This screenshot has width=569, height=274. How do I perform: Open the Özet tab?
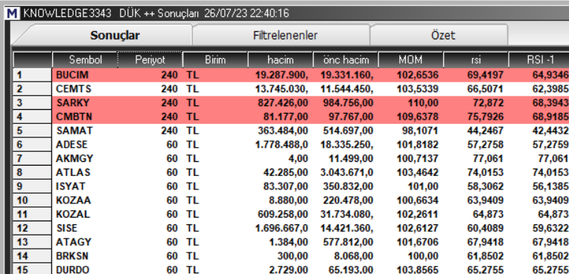pos(443,36)
